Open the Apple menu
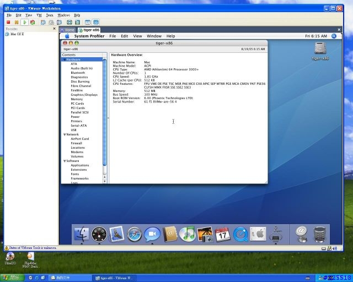Viewport: 353px width, 282px height. (x=67, y=36)
